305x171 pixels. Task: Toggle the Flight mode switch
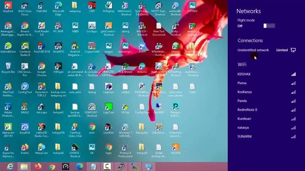tap(269, 26)
